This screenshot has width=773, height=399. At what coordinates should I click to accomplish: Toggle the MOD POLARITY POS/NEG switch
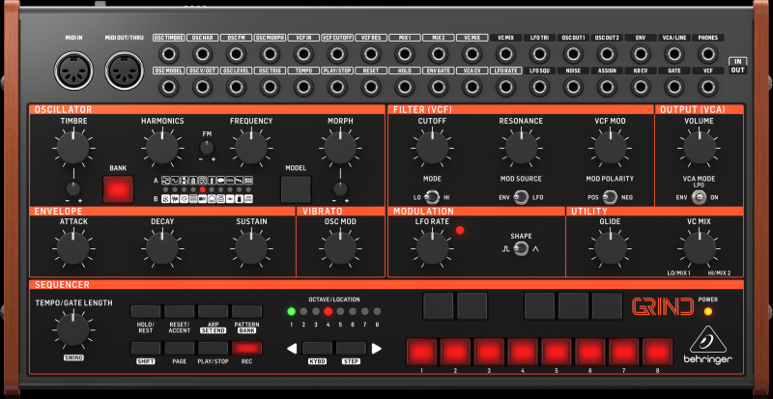coord(611,197)
